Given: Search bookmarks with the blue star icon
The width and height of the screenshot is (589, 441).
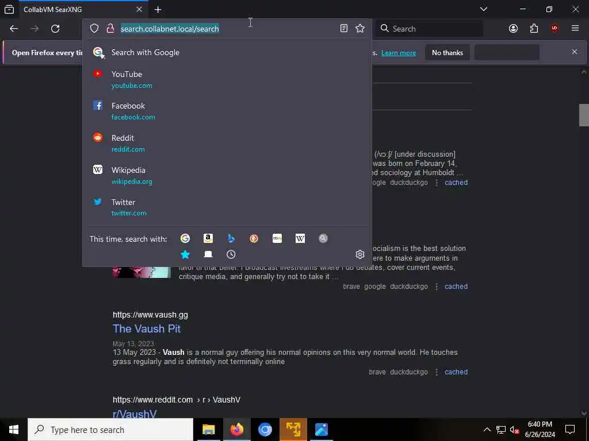Looking at the screenshot, I should click(185, 254).
